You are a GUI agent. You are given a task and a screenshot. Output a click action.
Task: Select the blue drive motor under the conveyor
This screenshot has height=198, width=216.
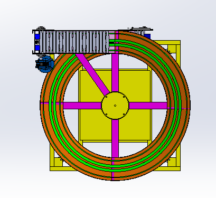coord(44,64)
